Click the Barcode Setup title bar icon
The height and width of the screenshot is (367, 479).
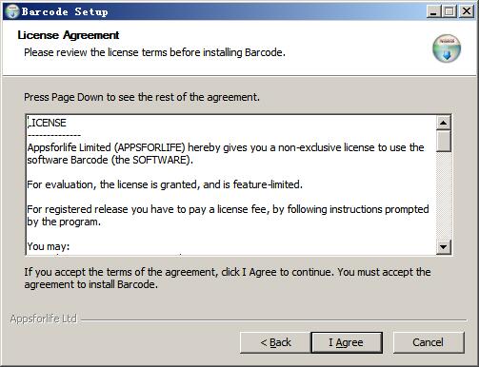pyautogui.click(x=12, y=11)
